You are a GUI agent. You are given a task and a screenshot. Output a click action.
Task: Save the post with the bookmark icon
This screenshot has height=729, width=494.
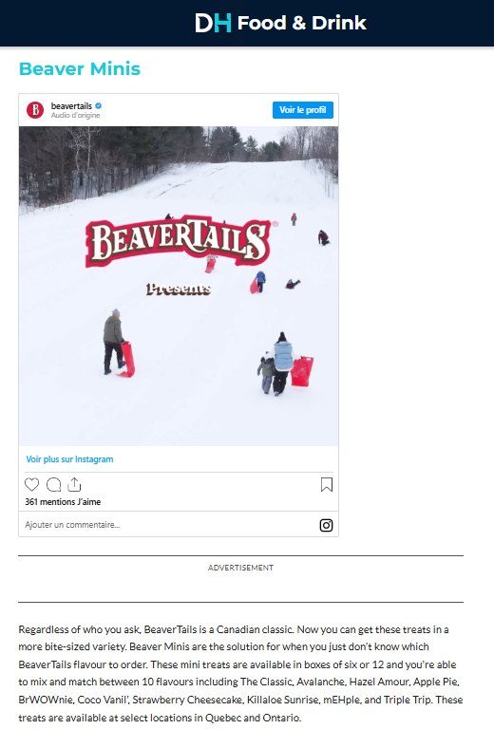(x=327, y=484)
